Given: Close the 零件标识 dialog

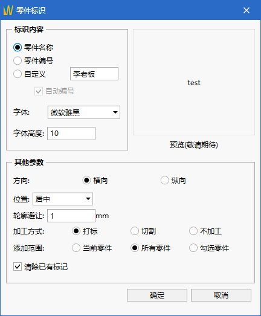Looking at the screenshot, I should click(x=246, y=10).
